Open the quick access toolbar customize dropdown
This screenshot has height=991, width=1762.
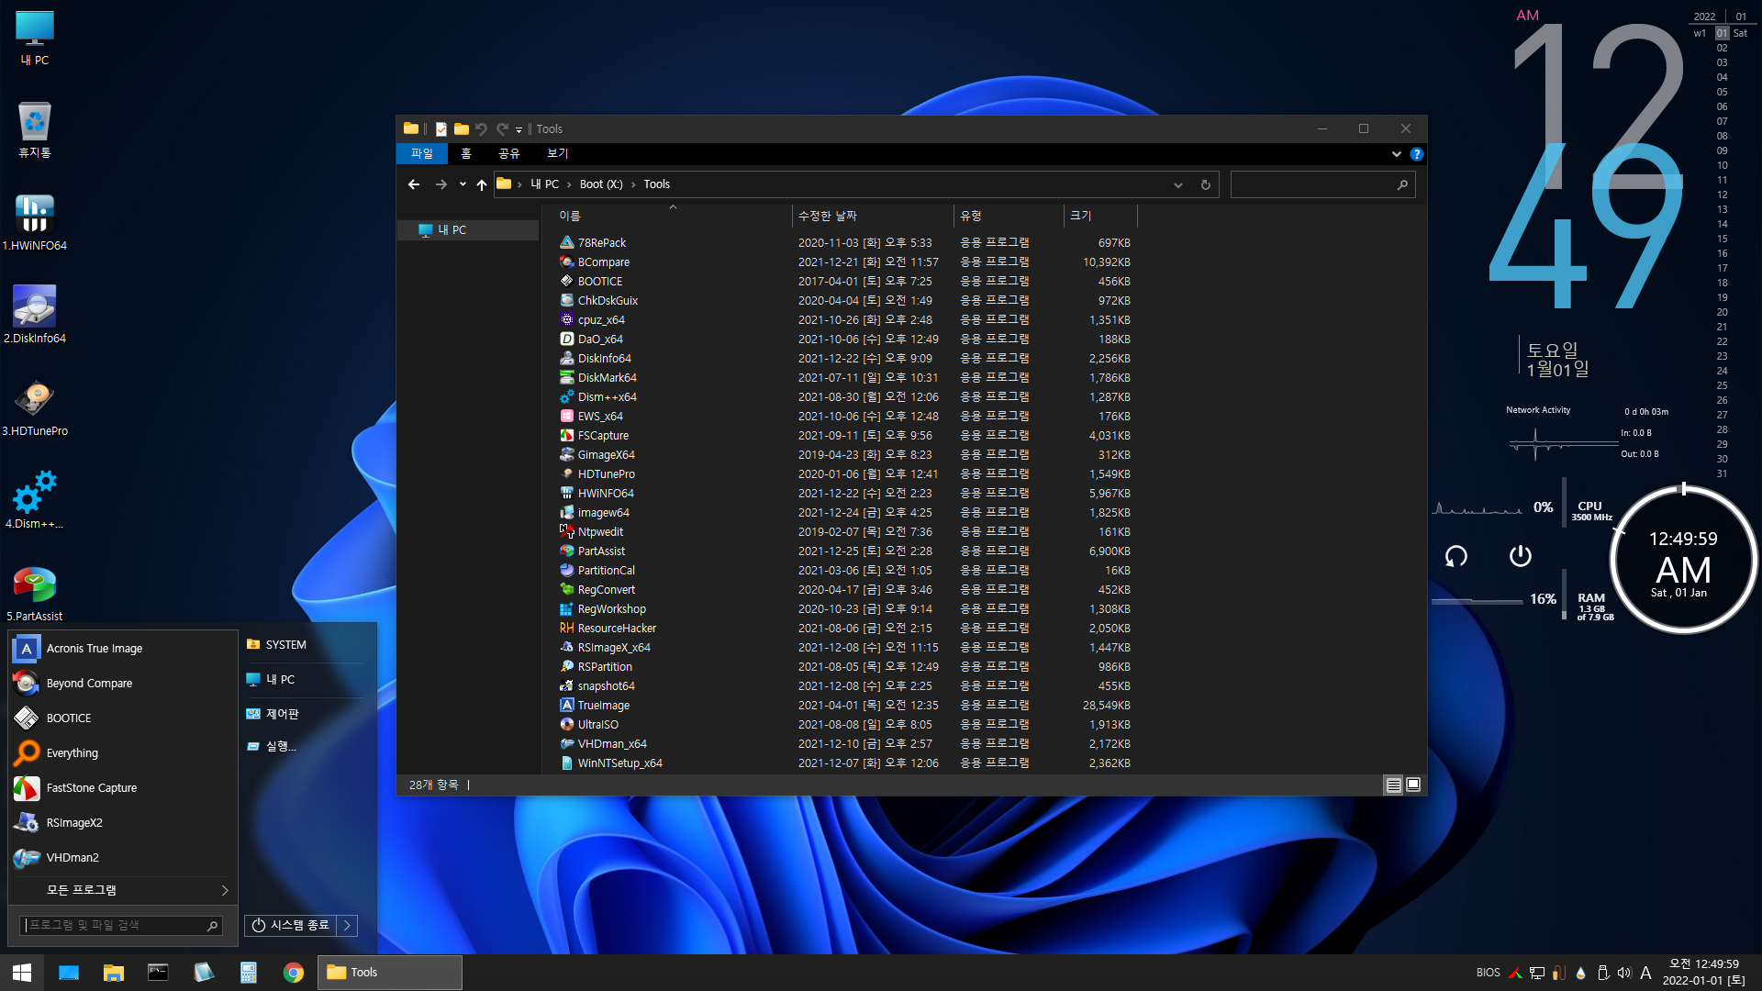click(x=519, y=129)
